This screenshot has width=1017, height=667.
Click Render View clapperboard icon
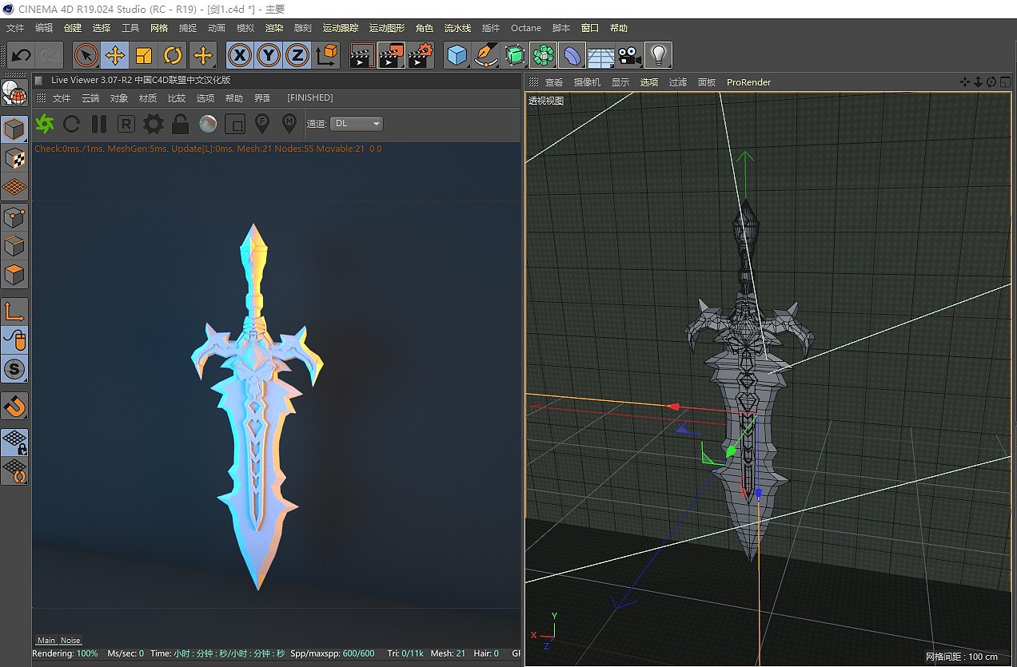click(x=363, y=55)
